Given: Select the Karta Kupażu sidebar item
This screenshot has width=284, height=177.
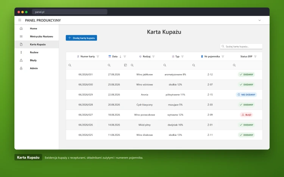Looking at the screenshot, I should coord(37,44).
